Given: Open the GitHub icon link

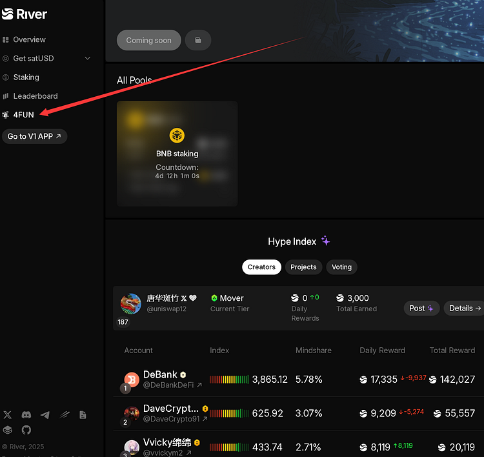Looking at the screenshot, I should tap(26, 430).
